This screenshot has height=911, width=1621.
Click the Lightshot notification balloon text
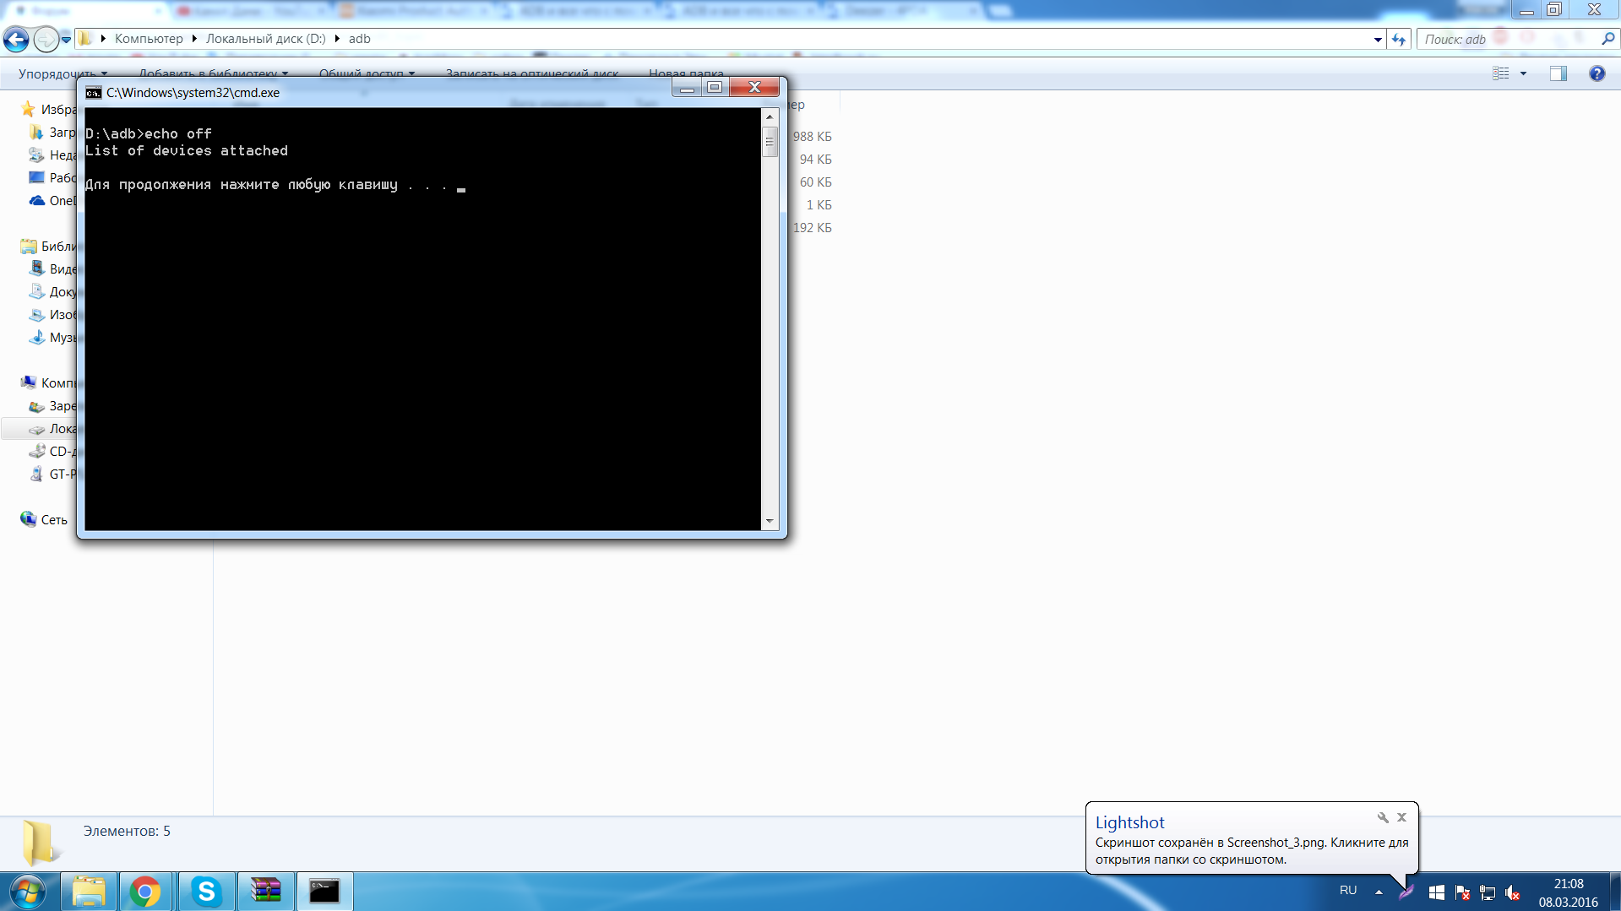point(1252,851)
